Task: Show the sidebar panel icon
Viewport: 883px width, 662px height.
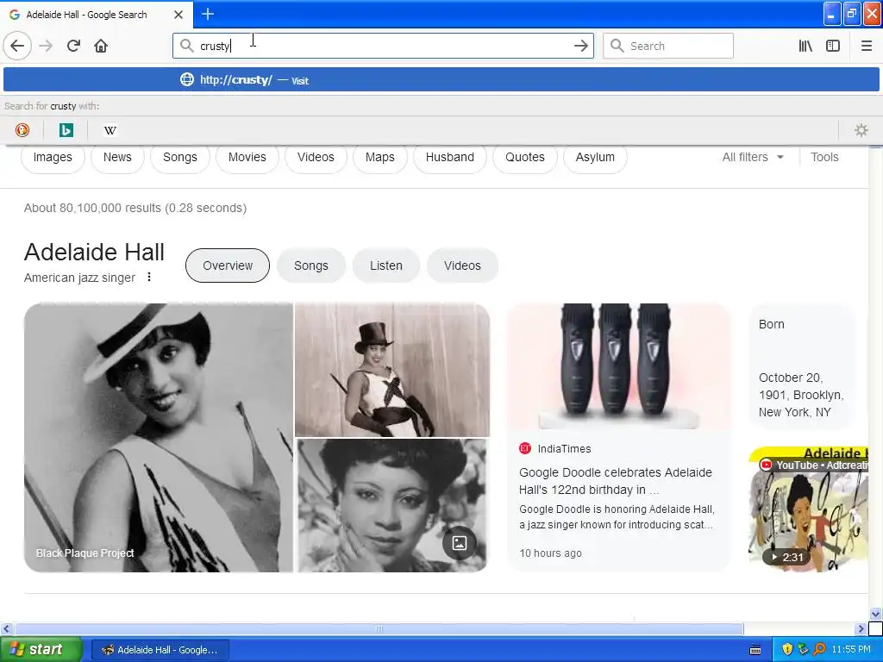Action: coord(833,46)
